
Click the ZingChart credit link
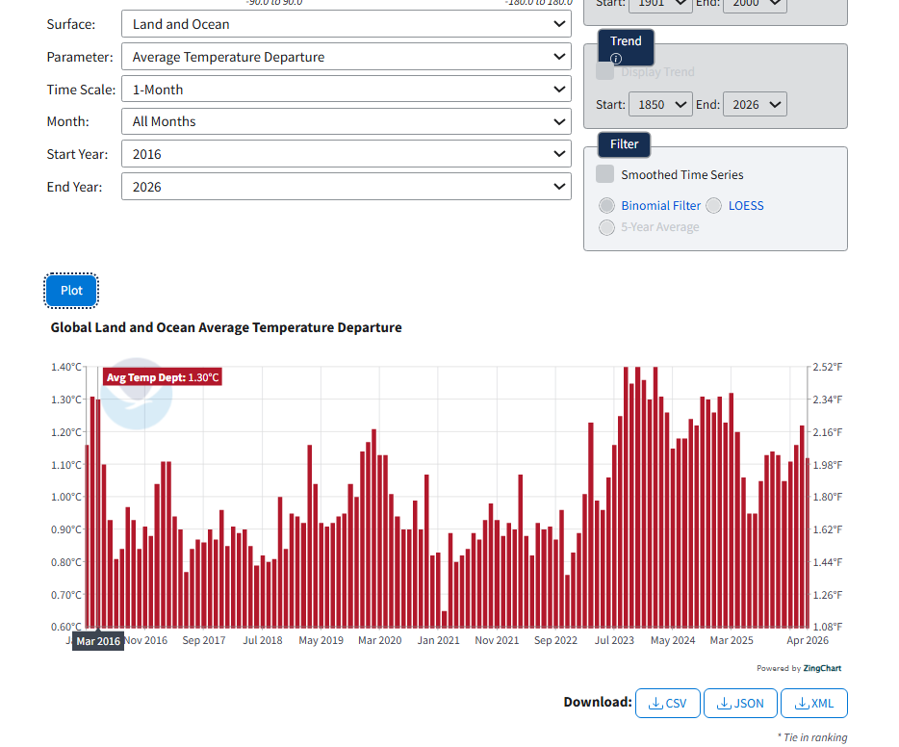[x=822, y=668]
